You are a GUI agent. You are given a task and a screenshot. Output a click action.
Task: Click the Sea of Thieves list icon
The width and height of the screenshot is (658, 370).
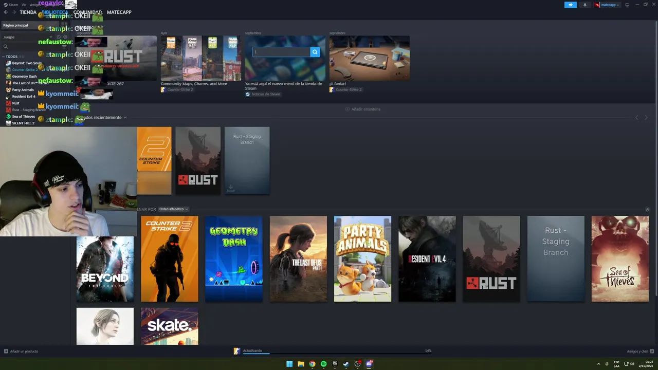point(8,117)
